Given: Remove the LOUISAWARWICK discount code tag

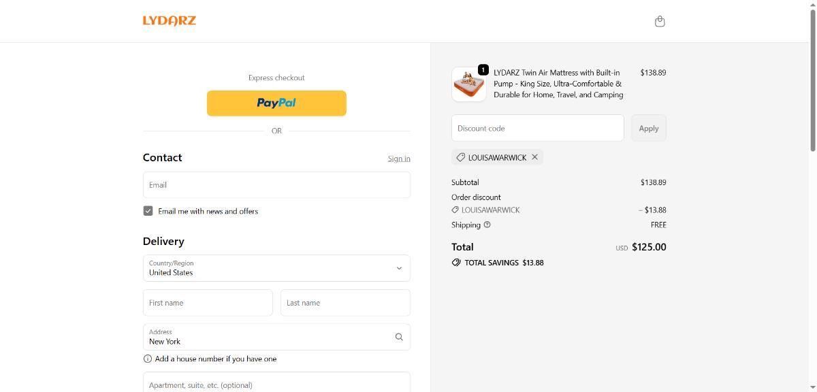Looking at the screenshot, I should 535,157.
